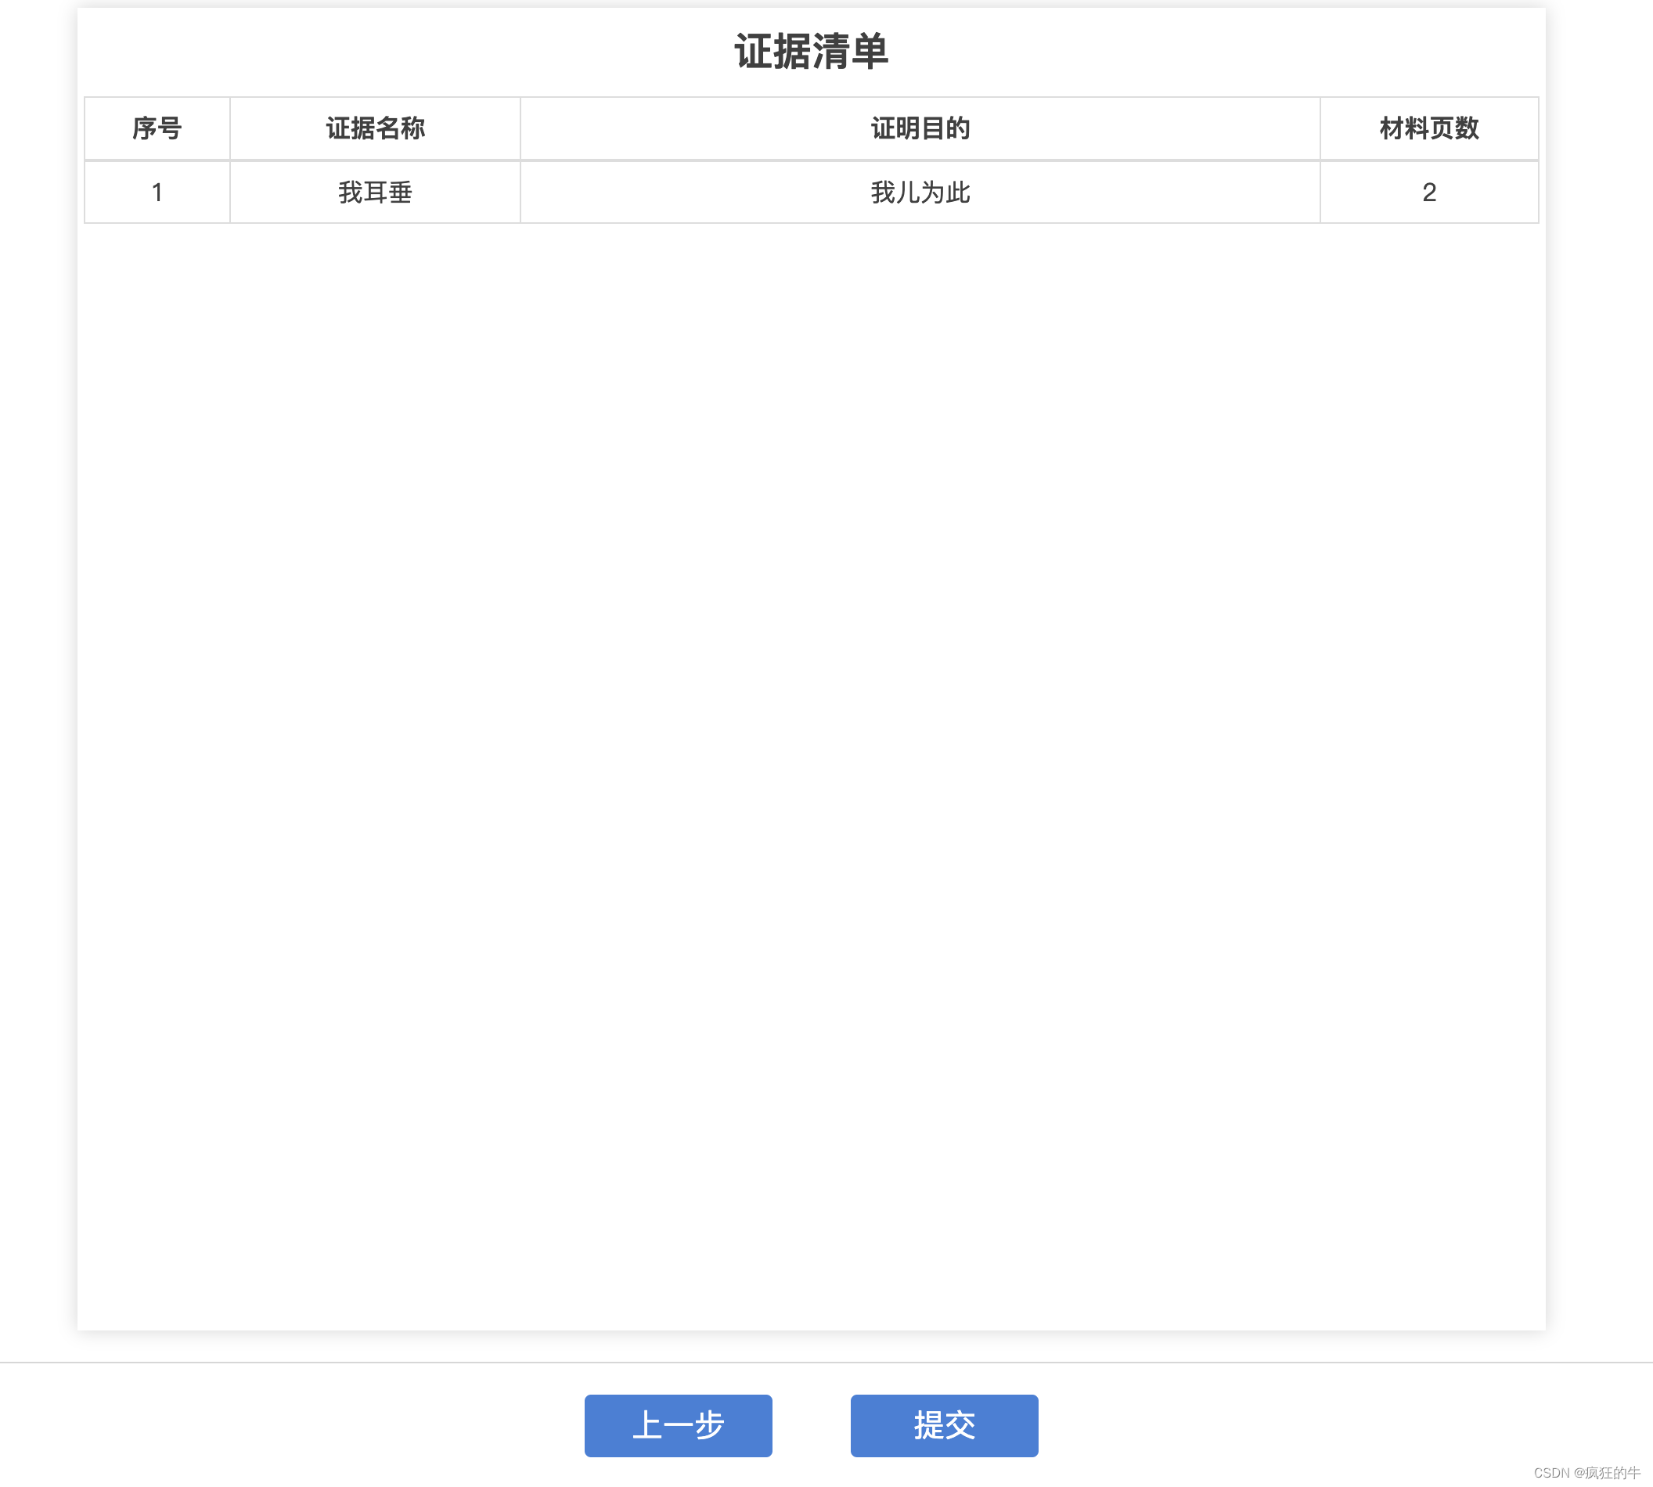
Task: Click the 材料页数 column header
Action: click(x=1428, y=128)
